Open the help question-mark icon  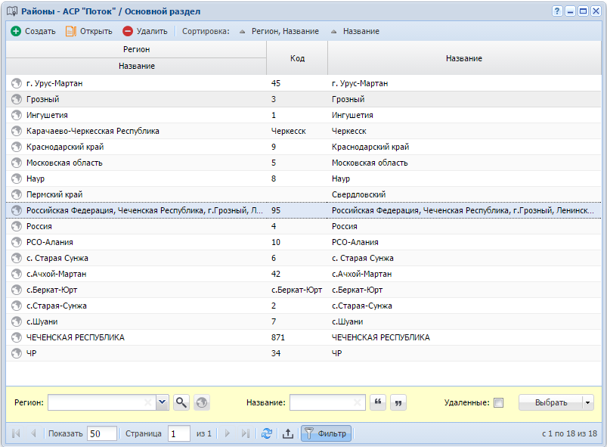coord(556,11)
